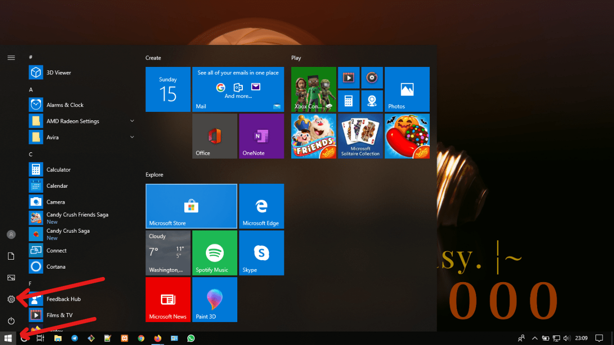
Task: Open Settings via the gear icon
Action: 11,299
